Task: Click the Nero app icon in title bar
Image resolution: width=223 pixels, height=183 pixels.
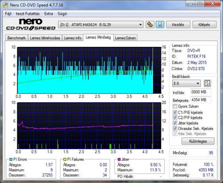Action: [x=5, y=5]
